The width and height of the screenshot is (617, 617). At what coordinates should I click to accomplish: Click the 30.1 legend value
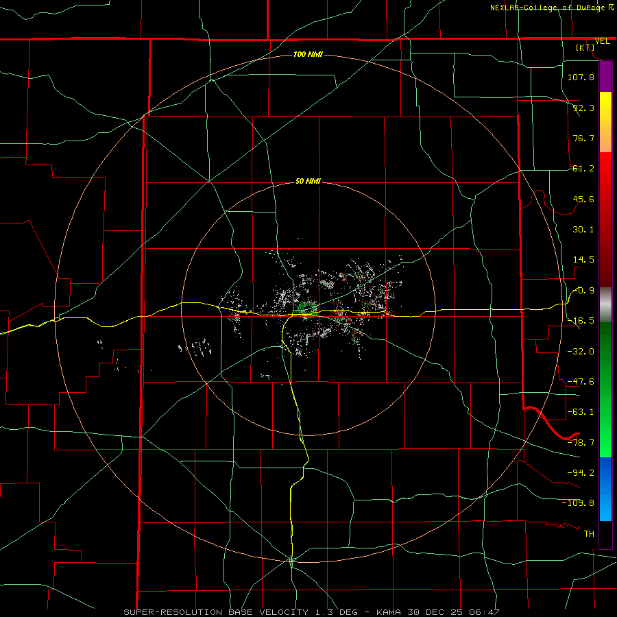click(583, 230)
